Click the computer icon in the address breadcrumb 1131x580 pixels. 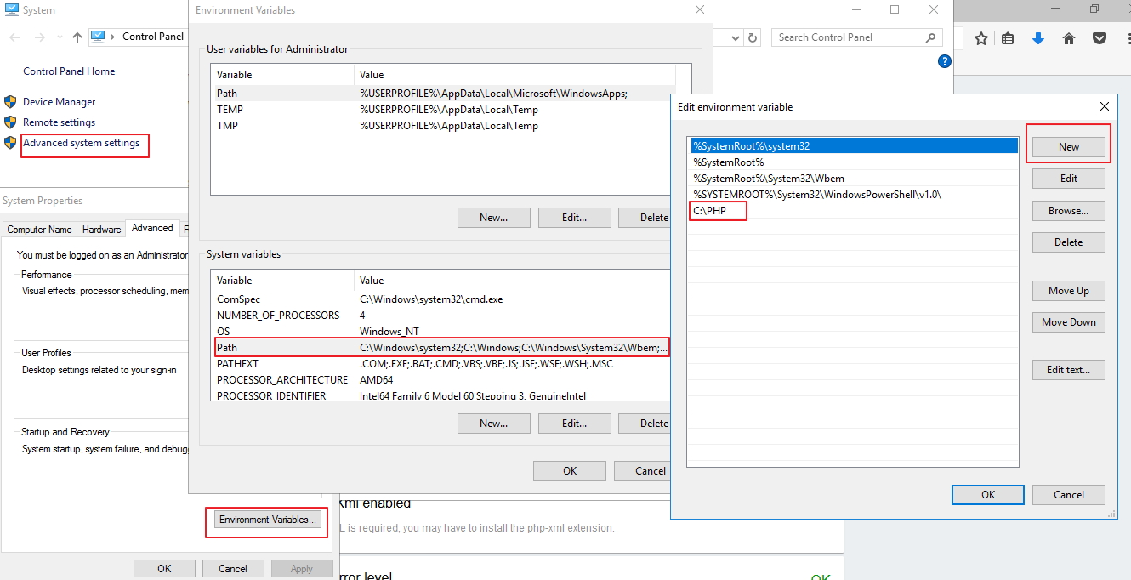click(x=98, y=37)
